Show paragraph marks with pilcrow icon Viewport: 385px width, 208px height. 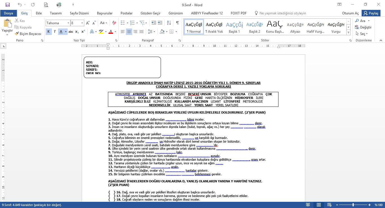point(177,23)
